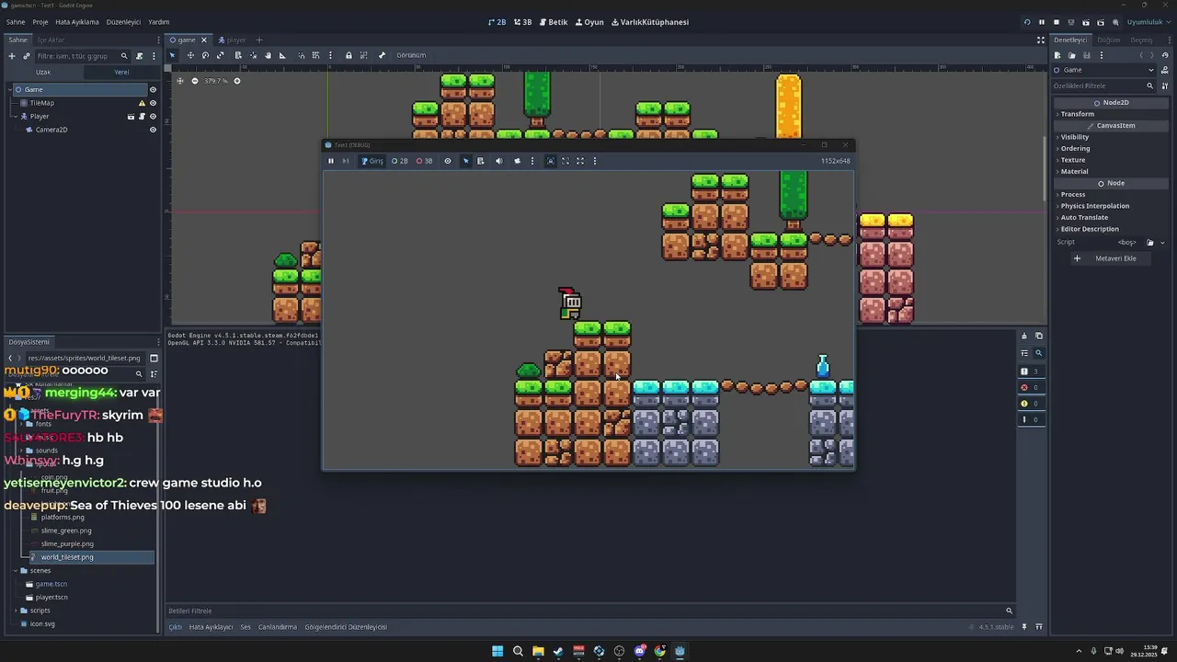Viewport: 1177px width, 662px height.
Task: Toggle Player node visibility eye icon
Action: [153, 117]
